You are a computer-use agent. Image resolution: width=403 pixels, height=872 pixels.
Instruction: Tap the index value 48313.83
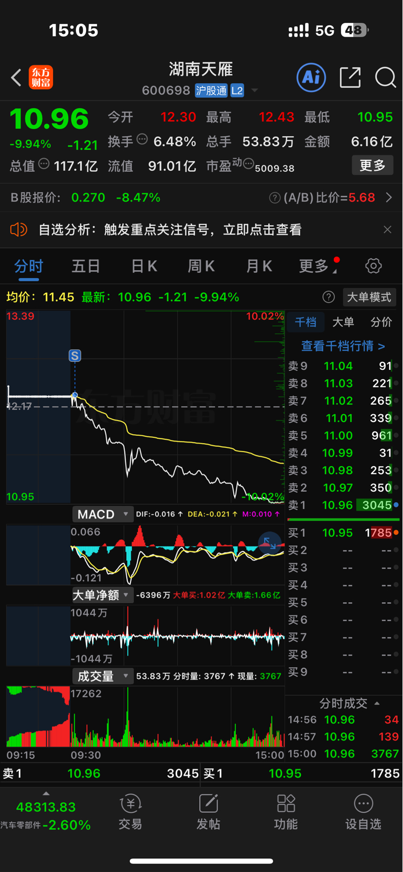click(x=46, y=807)
